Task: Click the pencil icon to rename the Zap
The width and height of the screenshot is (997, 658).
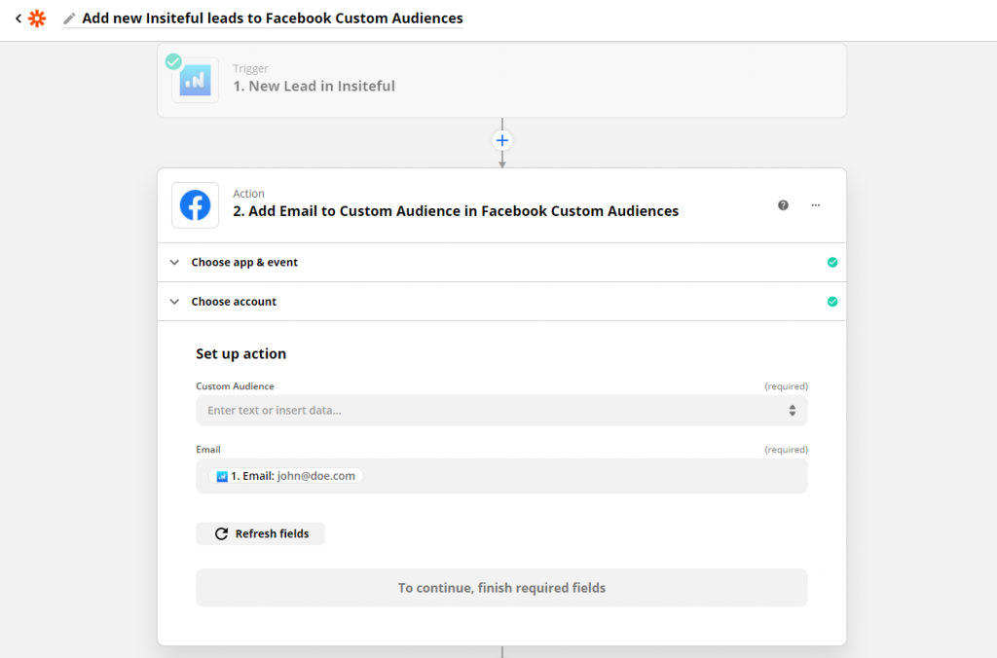Action: coord(69,19)
